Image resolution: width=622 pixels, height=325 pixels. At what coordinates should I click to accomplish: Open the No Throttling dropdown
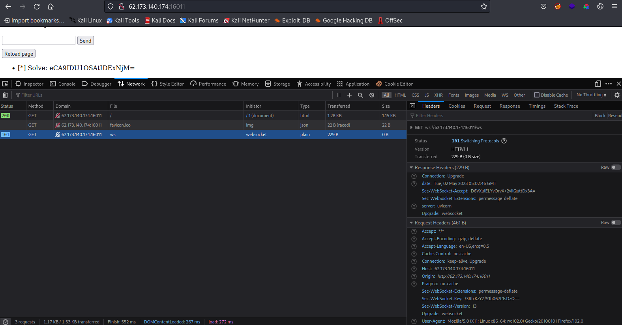(x=591, y=95)
